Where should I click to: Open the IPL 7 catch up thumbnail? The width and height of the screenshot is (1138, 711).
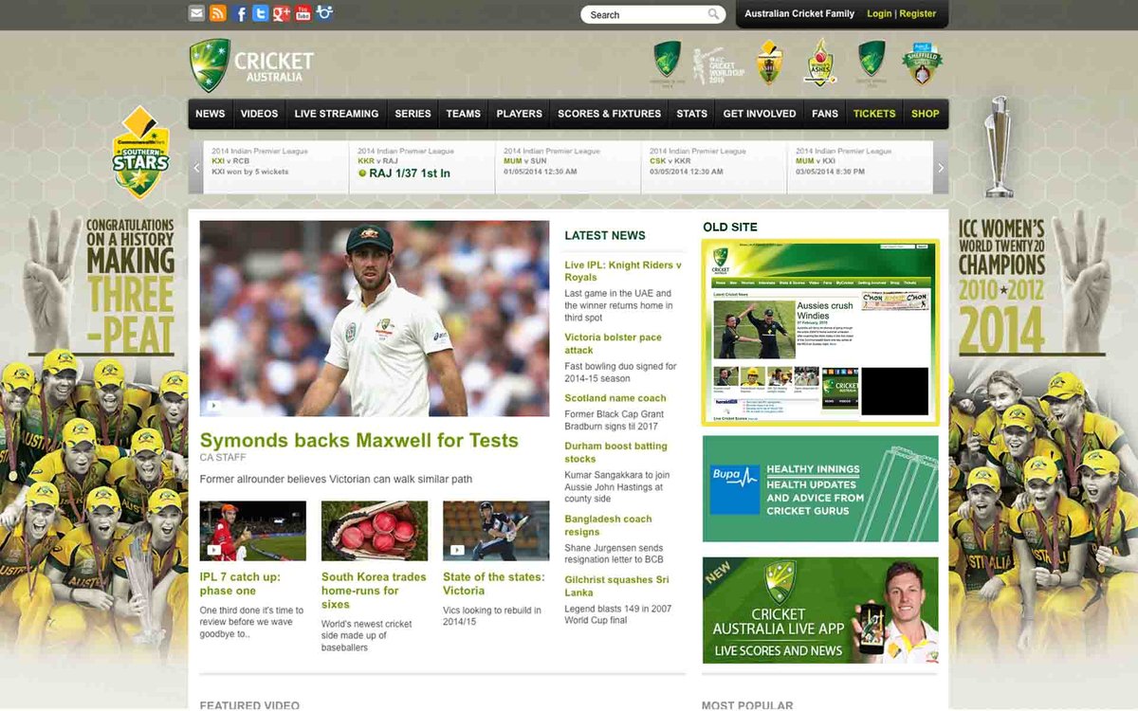(x=253, y=531)
